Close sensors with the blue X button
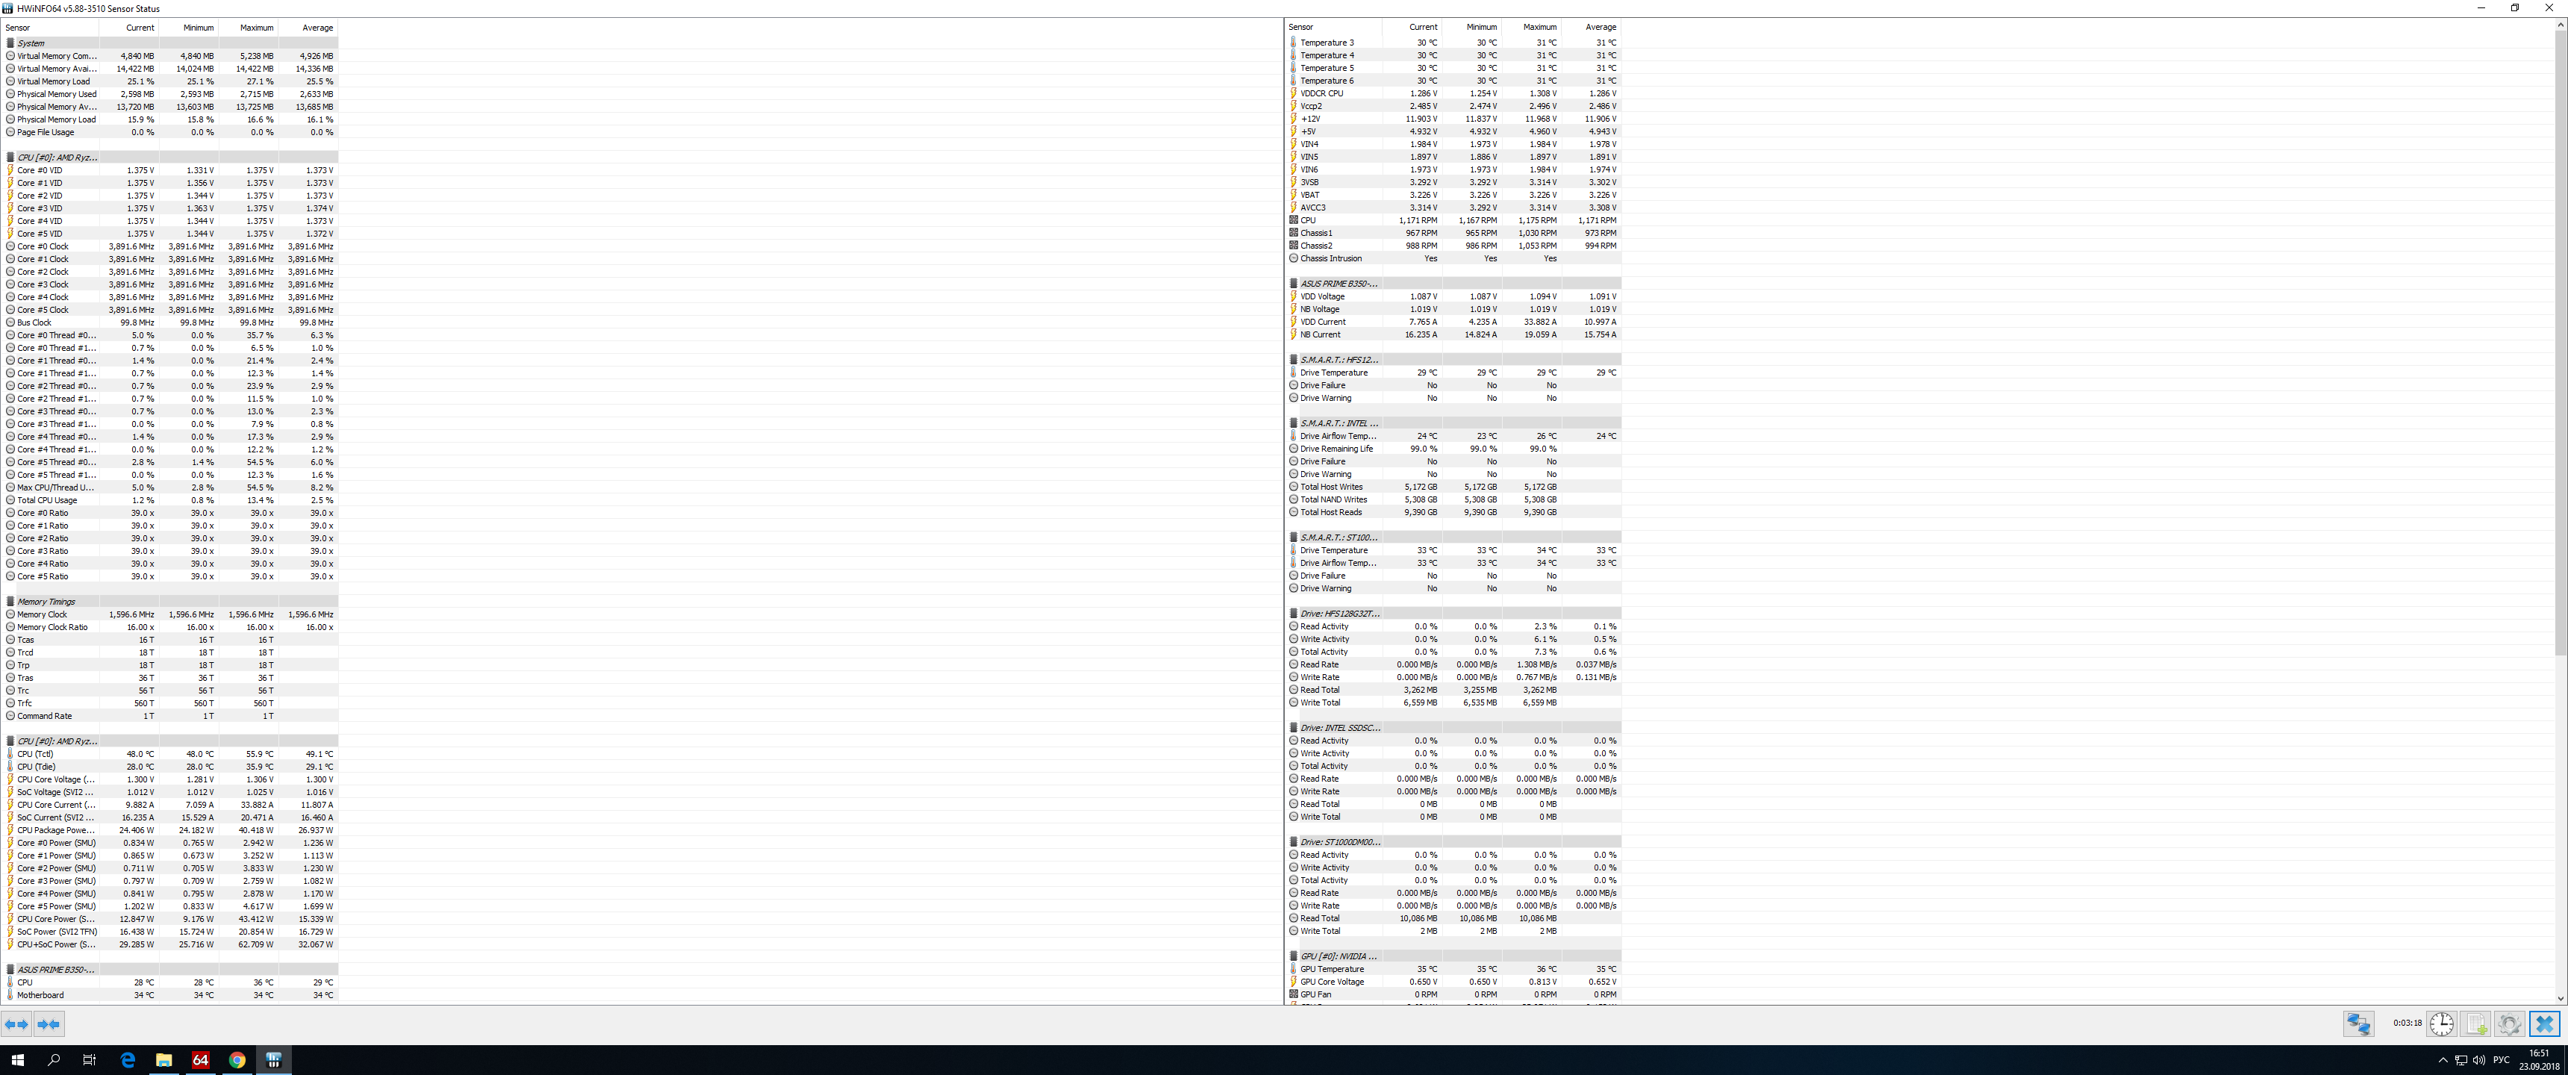Screen dimensions: 2568x1075 [2544, 1024]
